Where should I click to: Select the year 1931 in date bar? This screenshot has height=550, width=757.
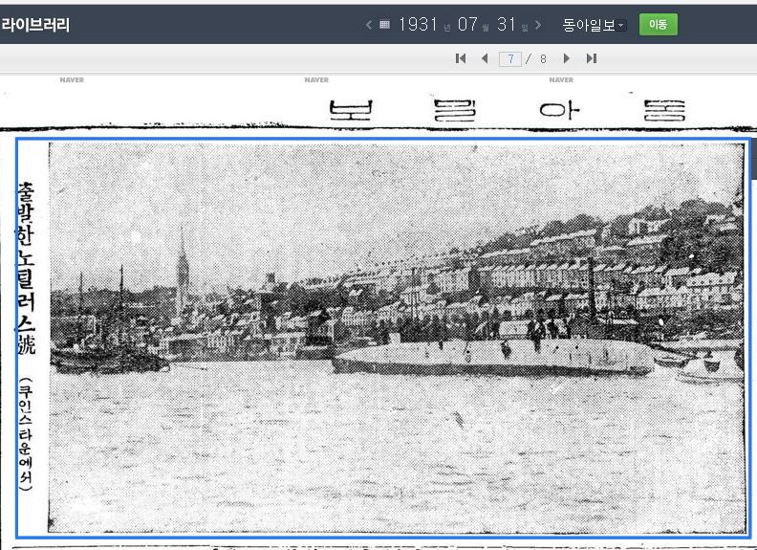point(418,25)
